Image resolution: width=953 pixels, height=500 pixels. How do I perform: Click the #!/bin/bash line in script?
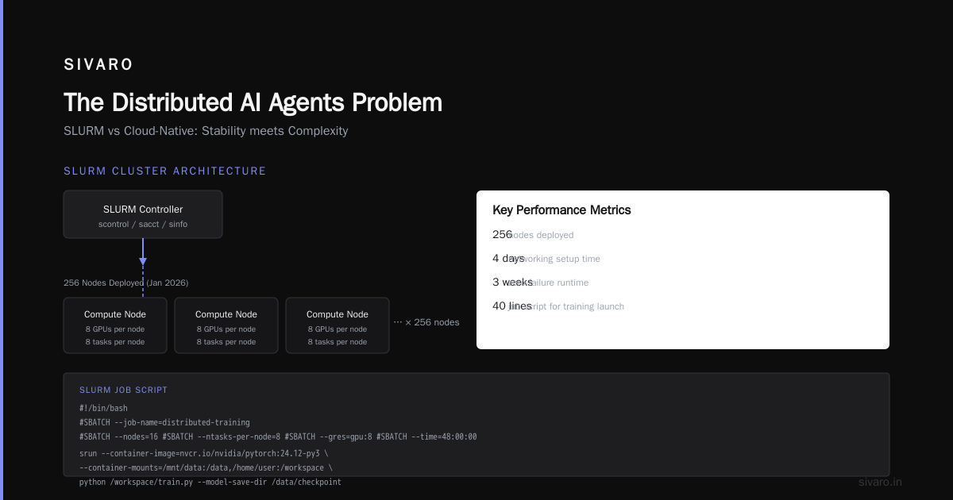point(103,409)
